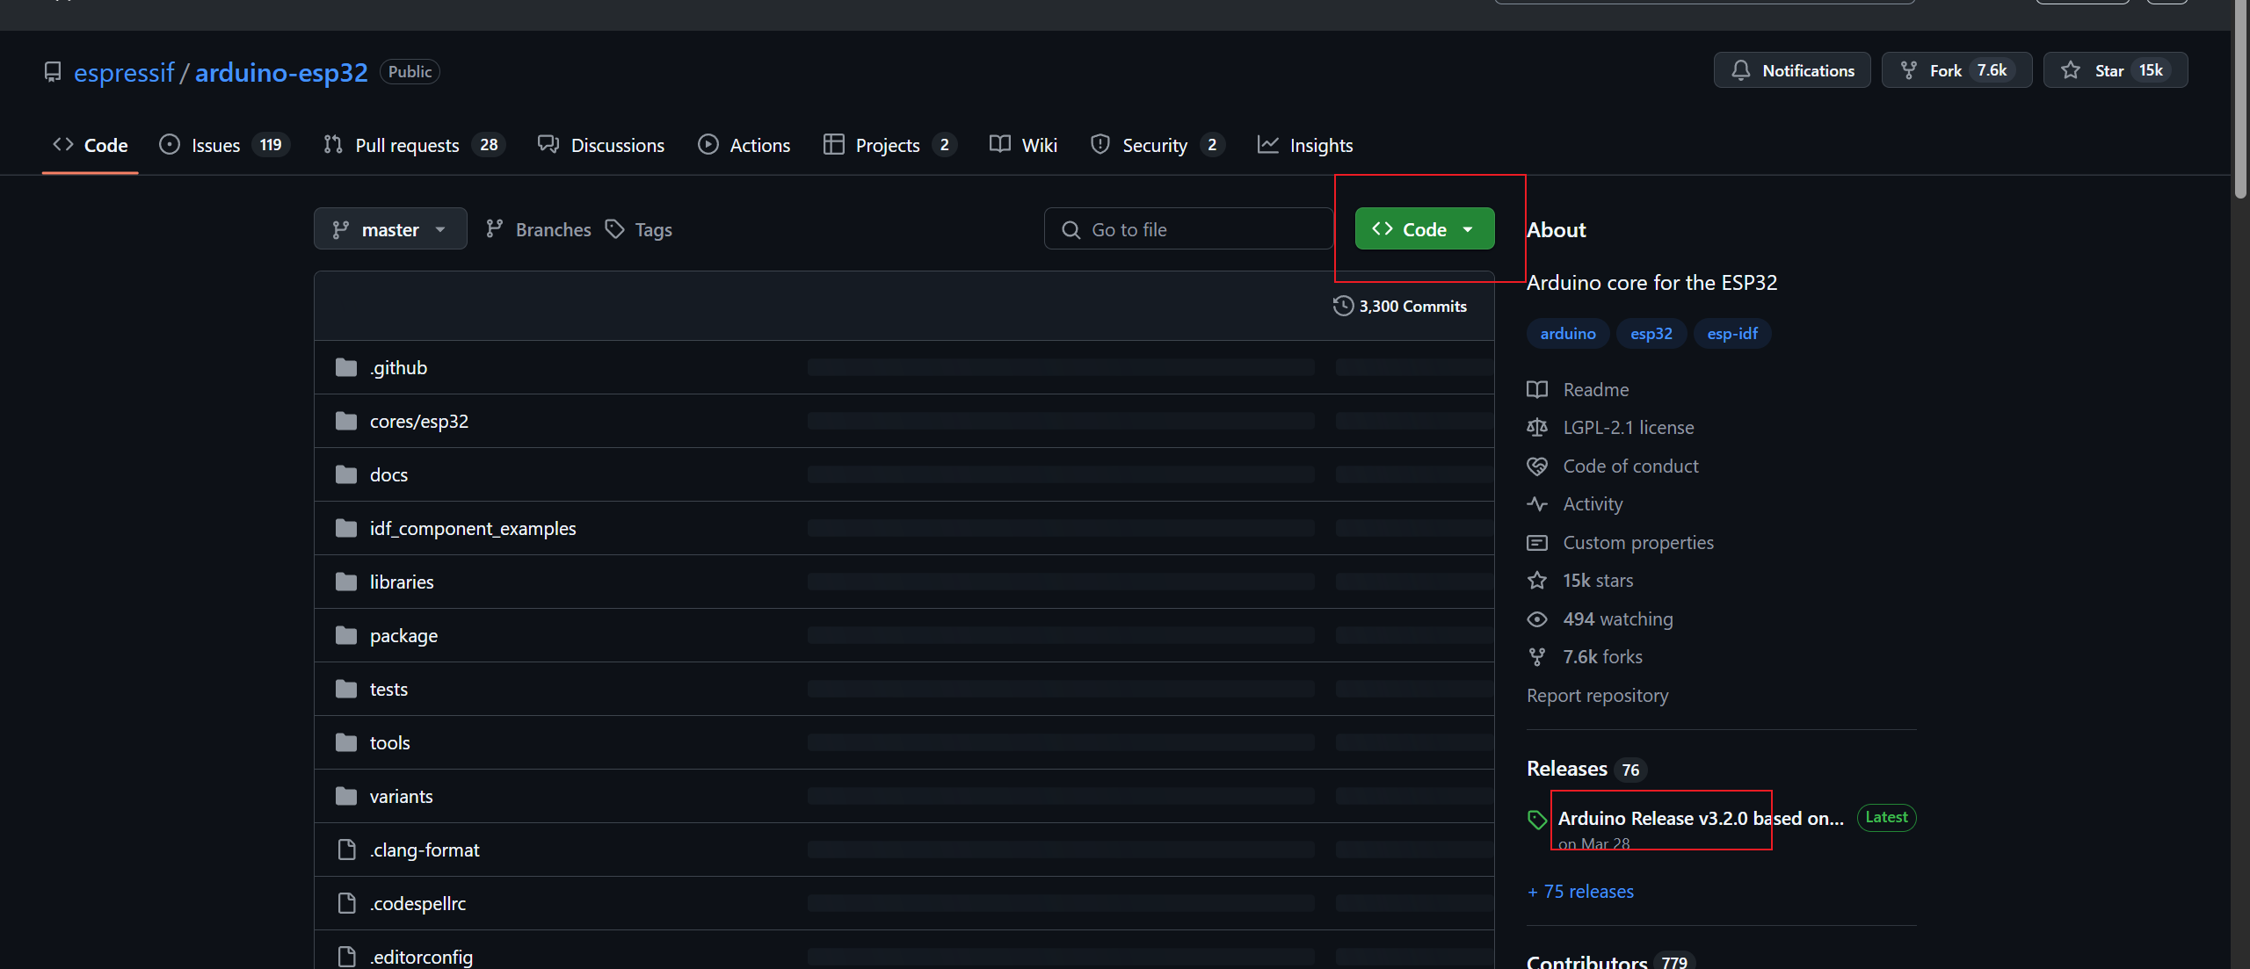Open the Releases heading link

(x=1567, y=769)
